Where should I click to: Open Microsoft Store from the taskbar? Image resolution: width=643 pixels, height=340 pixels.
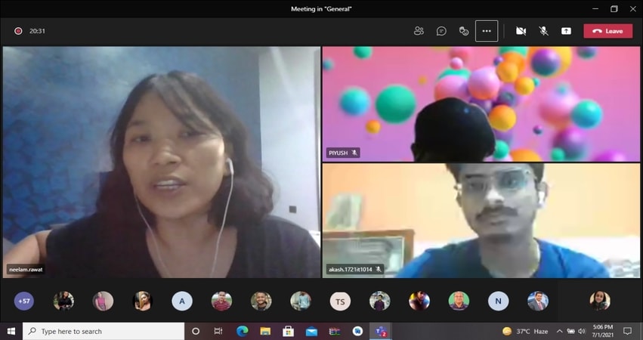[x=288, y=331]
